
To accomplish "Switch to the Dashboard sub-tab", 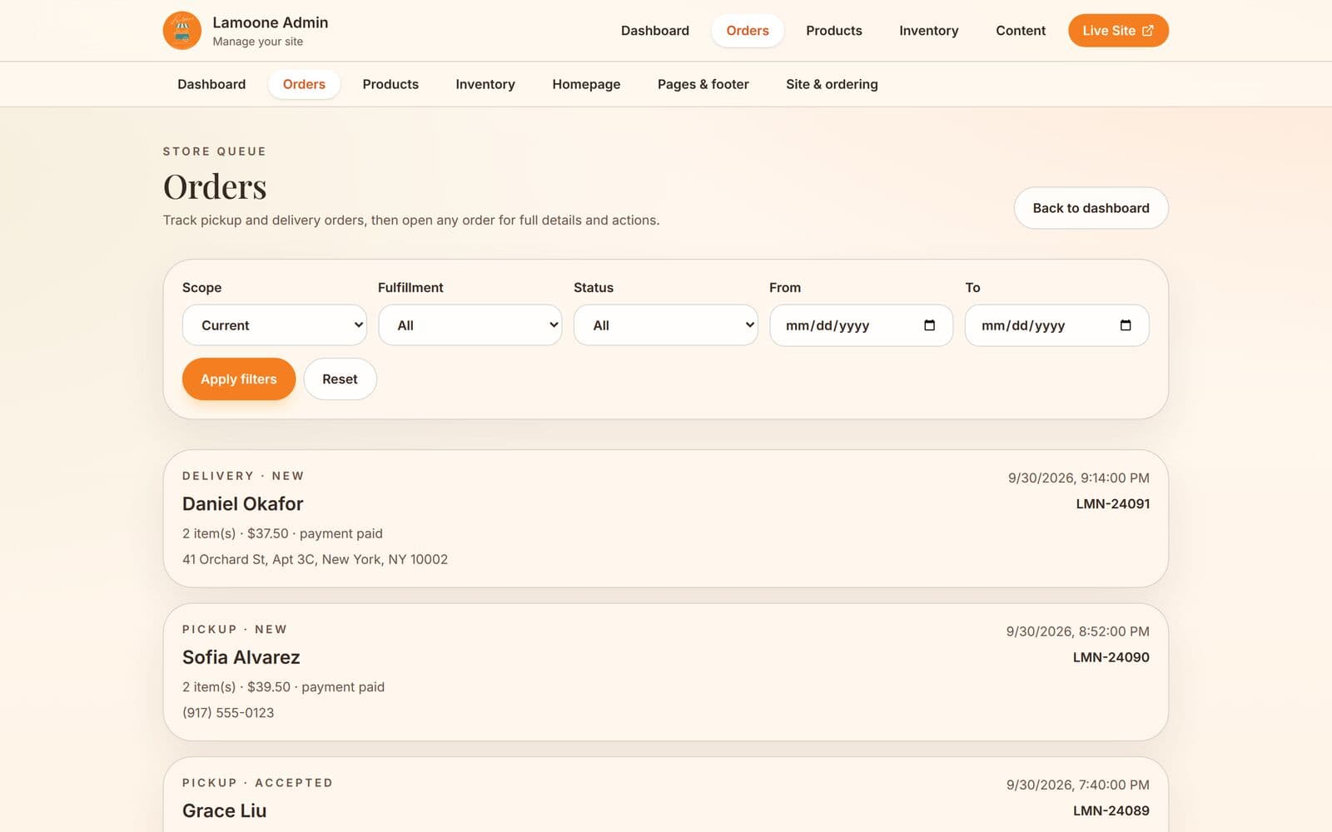I will (x=211, y=84).
